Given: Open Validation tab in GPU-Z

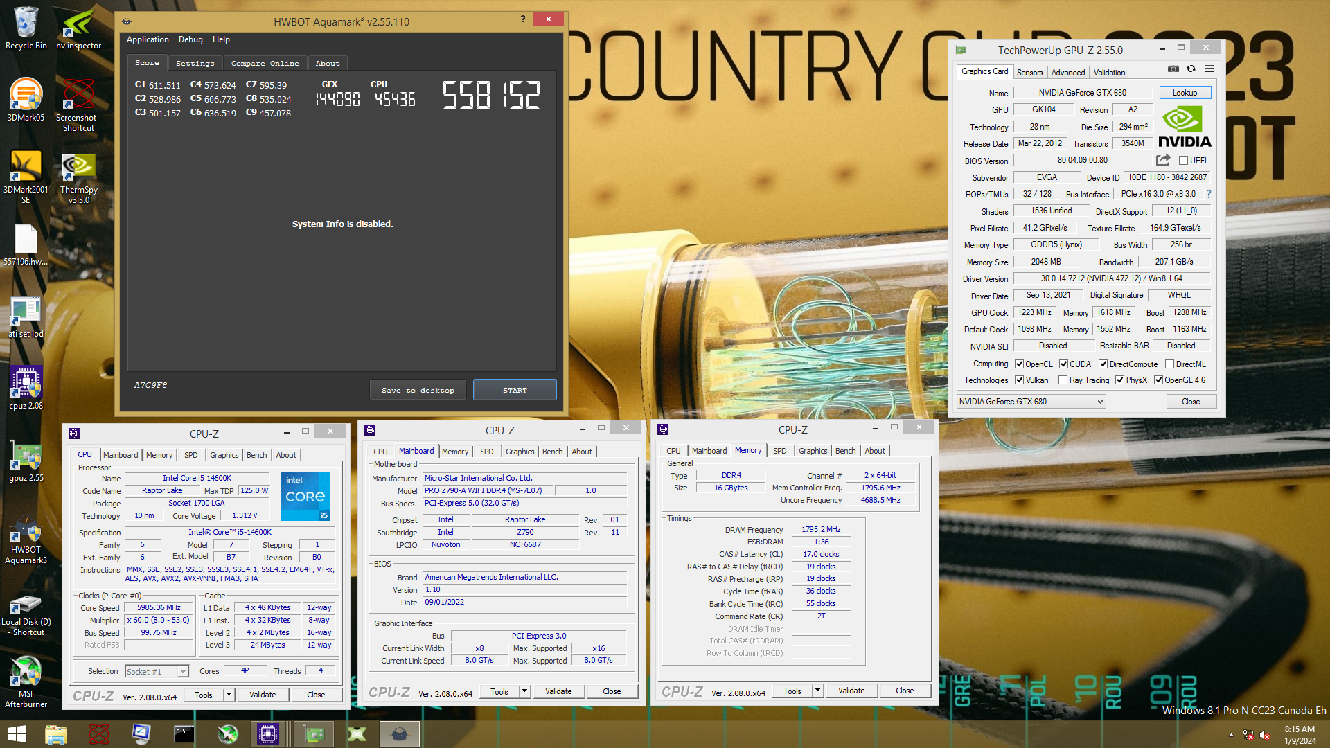Looking at the screenshot, I should tap(1109, 73).
